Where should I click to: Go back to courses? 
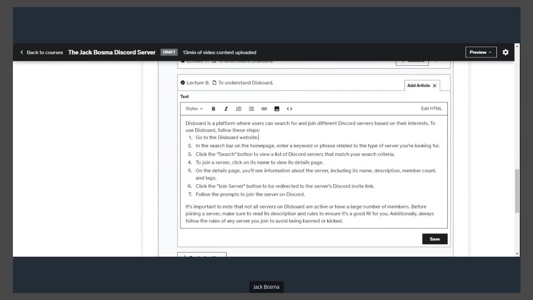(41, 52)
